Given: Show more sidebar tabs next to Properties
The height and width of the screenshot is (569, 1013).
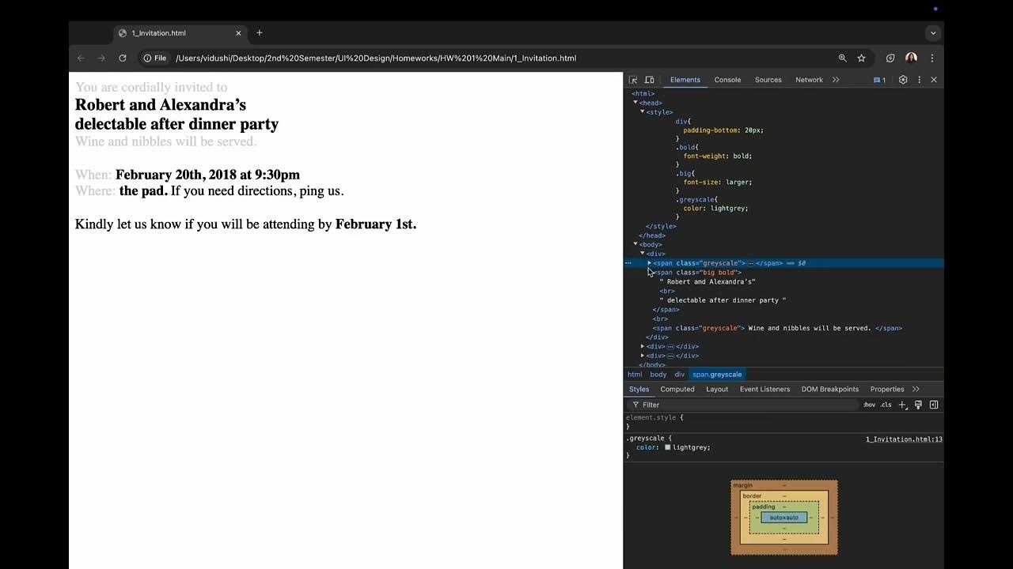Looking at the screenshot, I should coord(916,389).
